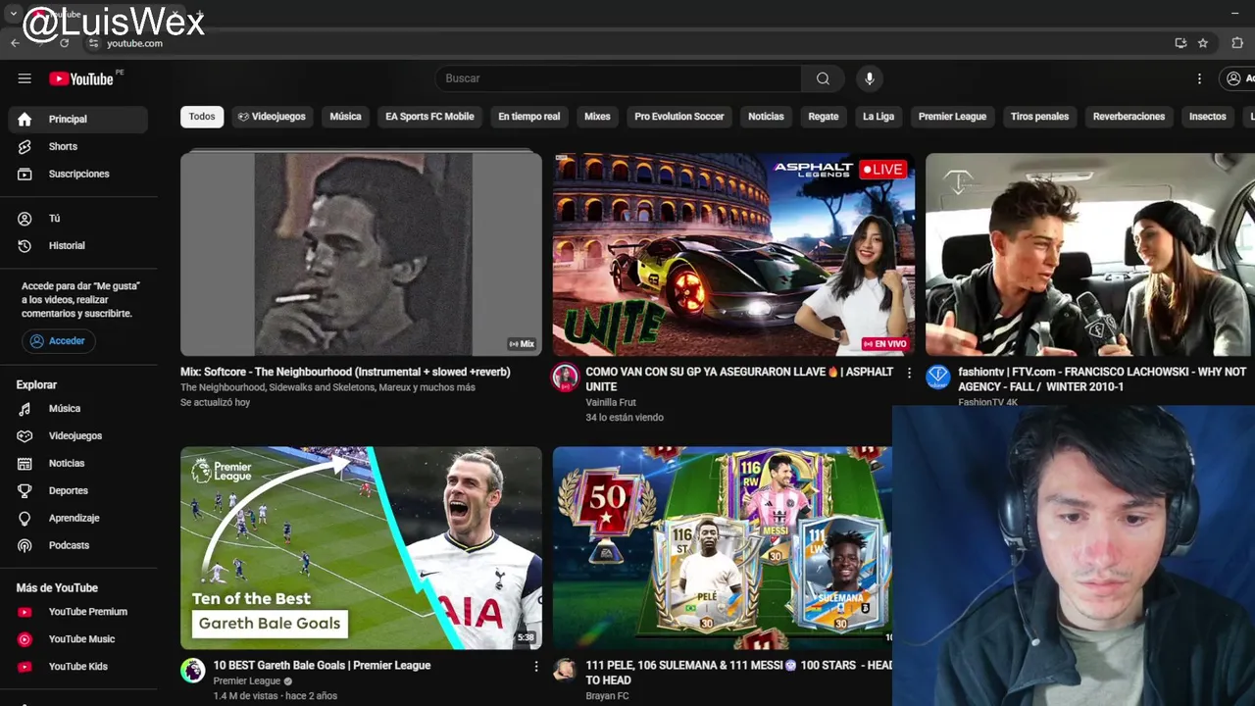The width and height of the screenshot is (1255, 706).
Task: Open Música under Explorar sidebar
Action: [x=77, y=408]
